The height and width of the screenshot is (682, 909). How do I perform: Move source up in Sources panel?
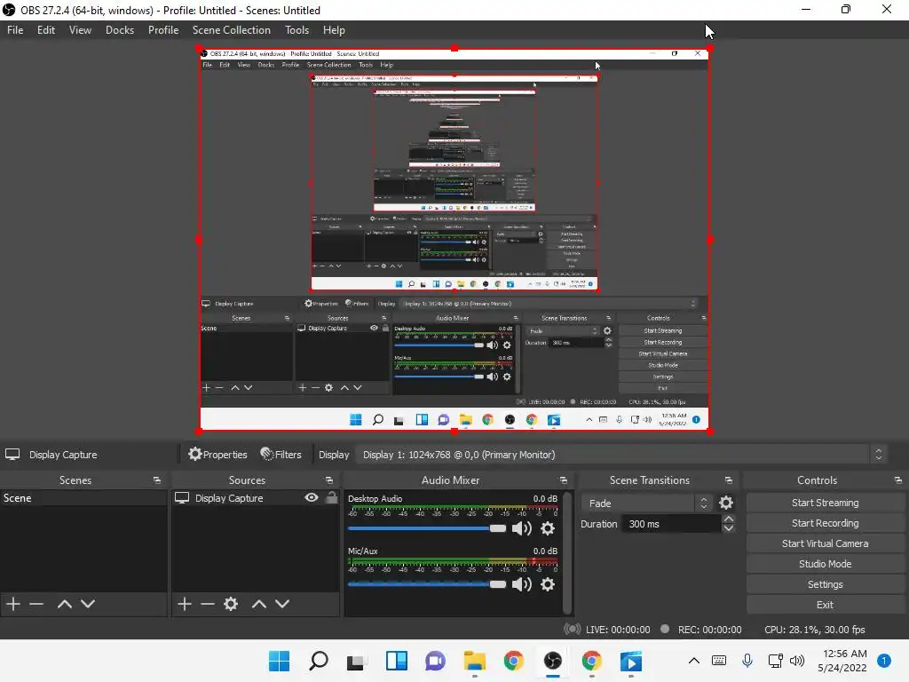(259, 604)
